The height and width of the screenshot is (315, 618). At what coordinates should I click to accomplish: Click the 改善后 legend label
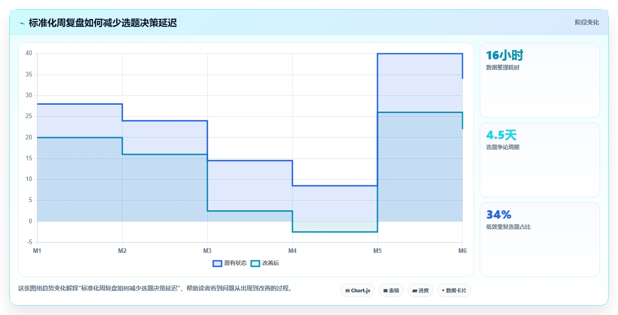(271, 263)
